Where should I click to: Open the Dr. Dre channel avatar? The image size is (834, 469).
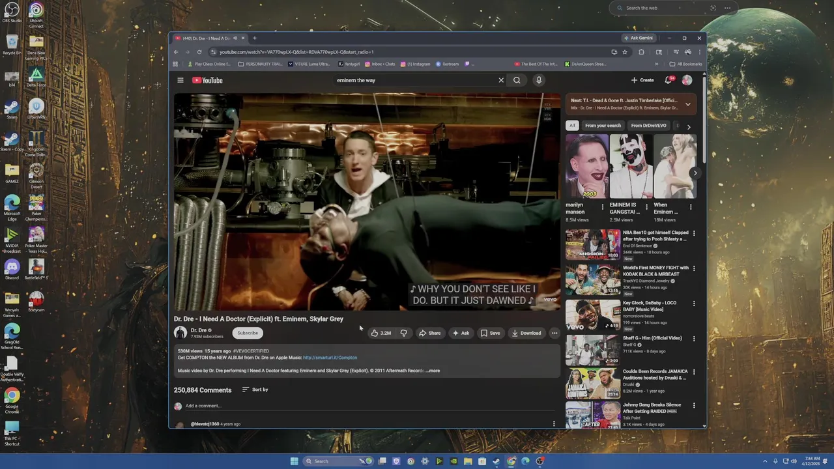pos(180,333)
